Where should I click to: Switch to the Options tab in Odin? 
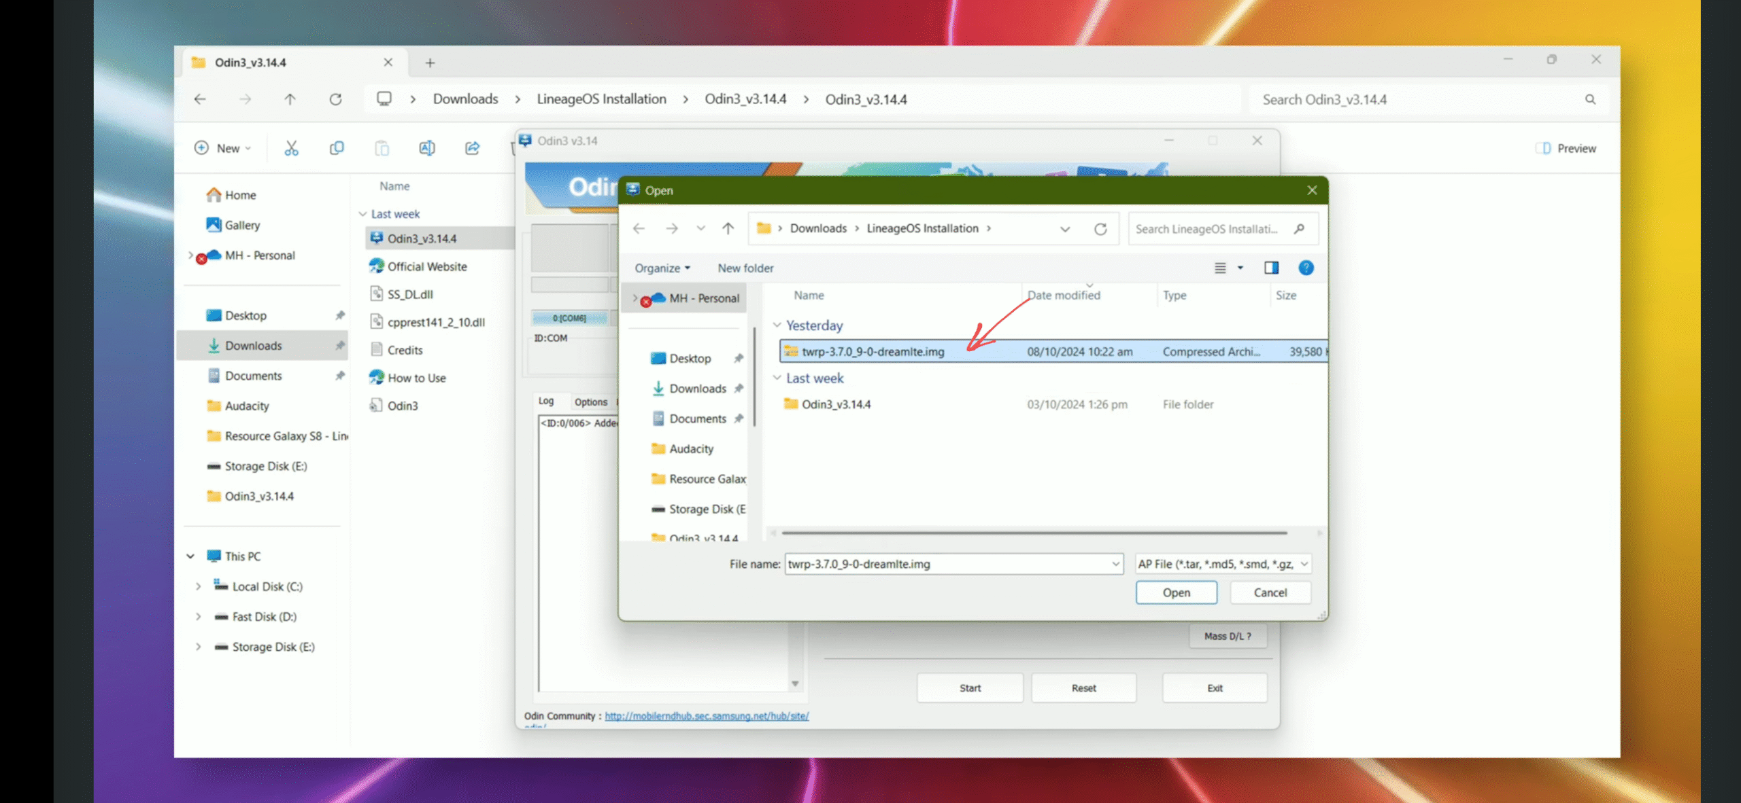click(x=590, y=402)
